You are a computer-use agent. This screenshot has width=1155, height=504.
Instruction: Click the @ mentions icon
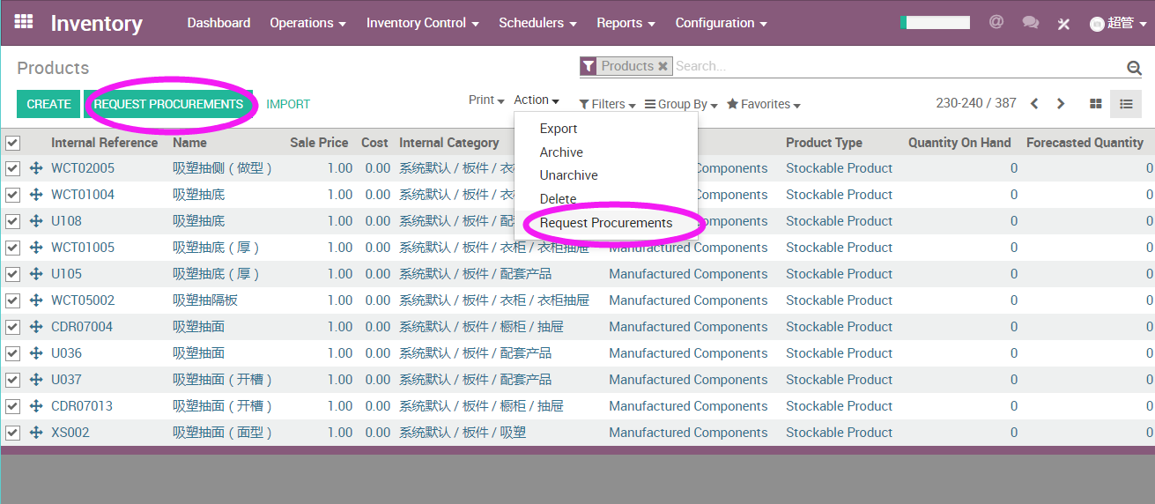tap(996, 22)
